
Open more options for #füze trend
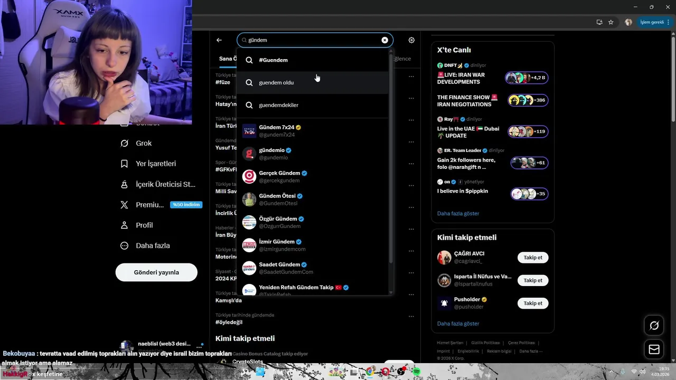coord(411,77)
